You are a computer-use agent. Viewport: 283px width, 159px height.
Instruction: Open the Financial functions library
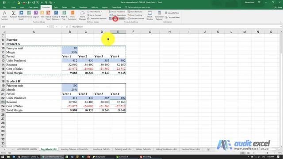coord(29,15)
